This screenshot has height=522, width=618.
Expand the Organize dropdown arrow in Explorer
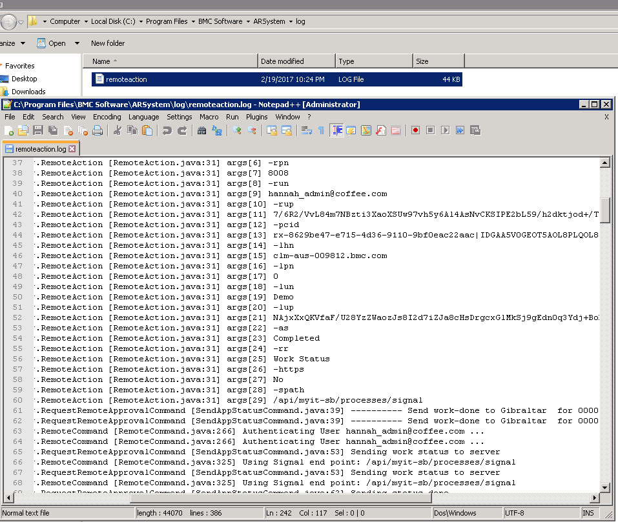coord(23,43)
